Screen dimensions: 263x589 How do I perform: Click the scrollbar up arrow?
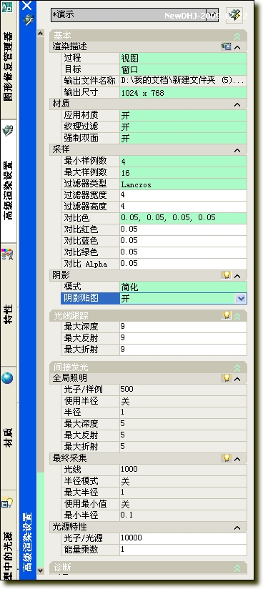(41, 34)
